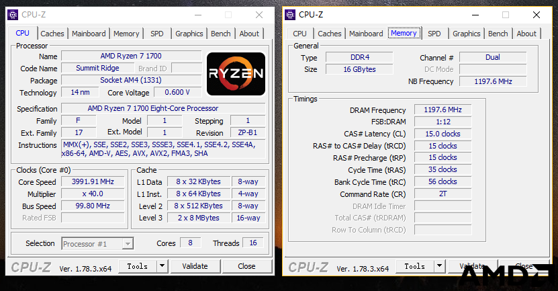Click the processor name field AMD Ryzen 7 1700
Screen dimensions: 558x291
coord(132,56)
